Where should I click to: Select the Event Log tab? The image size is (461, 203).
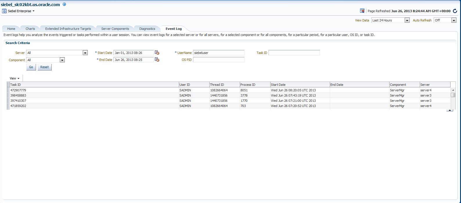[174, 29]
